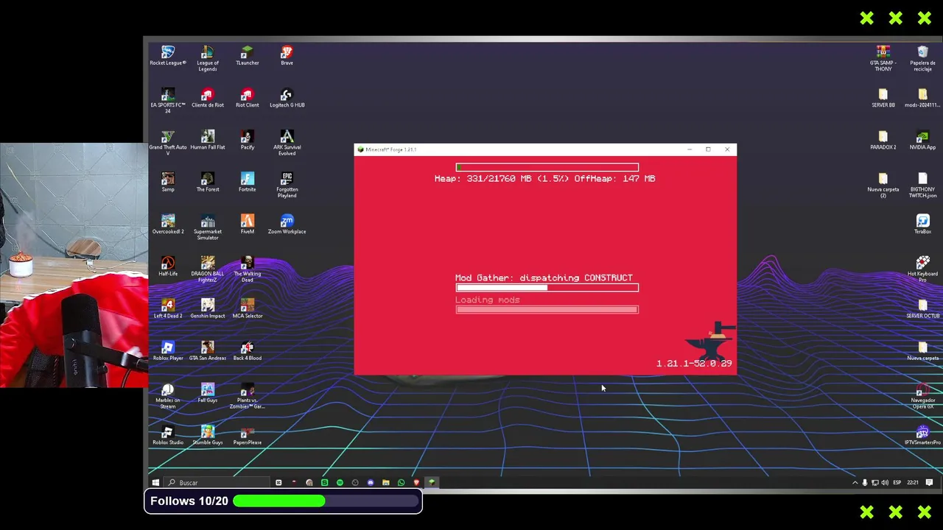Open the SERVER OCTUB folder
This screenshot has width=943, height=530.
pyautogui.click(x=923, y=308)
